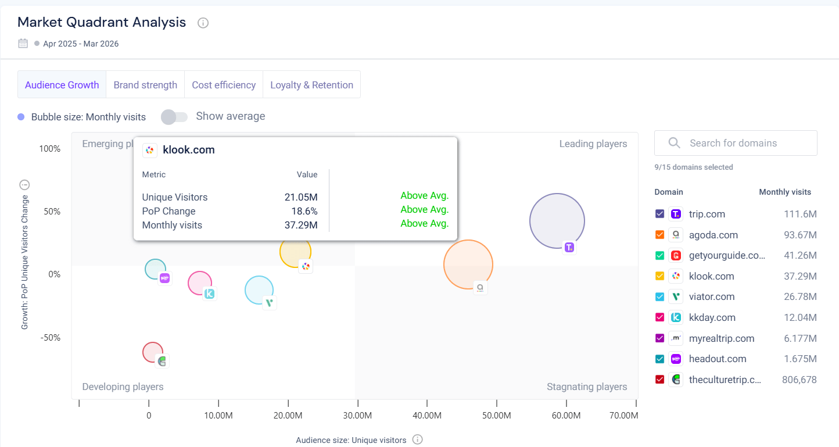Uncheck the viator.com checkbox
The height and width of the screenshot is (447, 839).
659,296
